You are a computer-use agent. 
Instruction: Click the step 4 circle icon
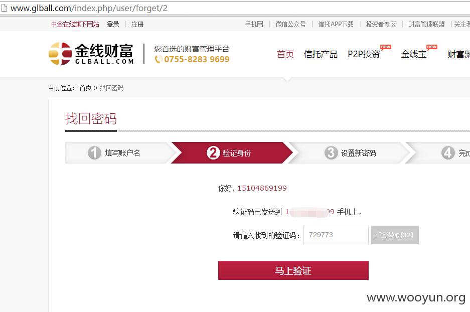[448, 153]
